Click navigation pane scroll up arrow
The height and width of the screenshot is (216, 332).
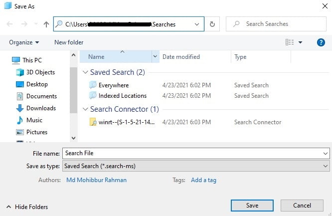(x=73, y=55)
